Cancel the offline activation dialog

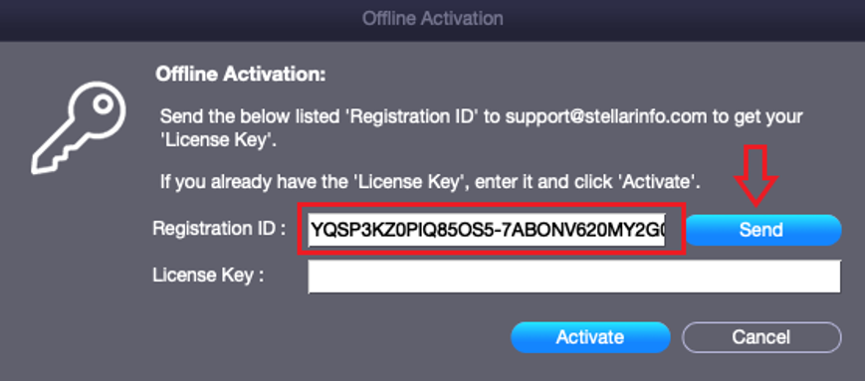761,337
